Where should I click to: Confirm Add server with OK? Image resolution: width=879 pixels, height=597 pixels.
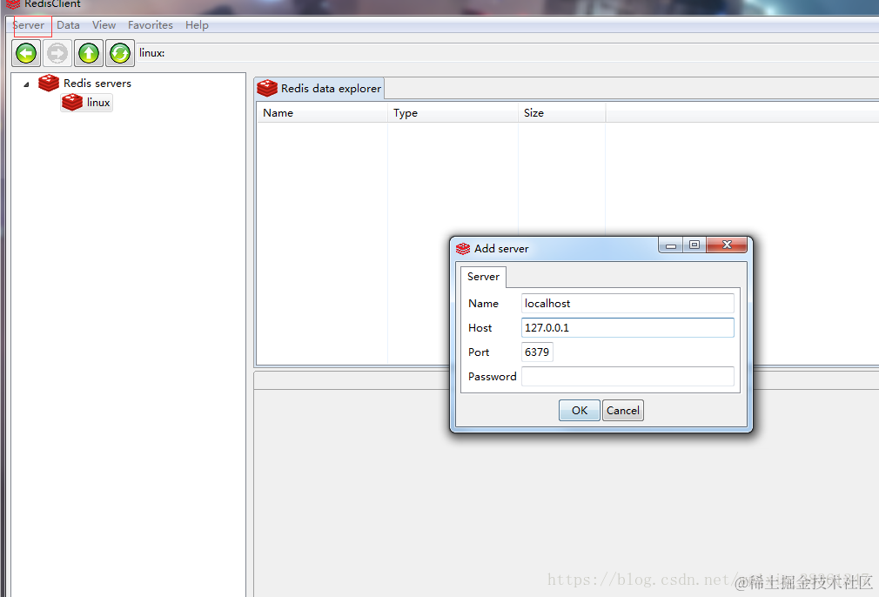[580, 411]
